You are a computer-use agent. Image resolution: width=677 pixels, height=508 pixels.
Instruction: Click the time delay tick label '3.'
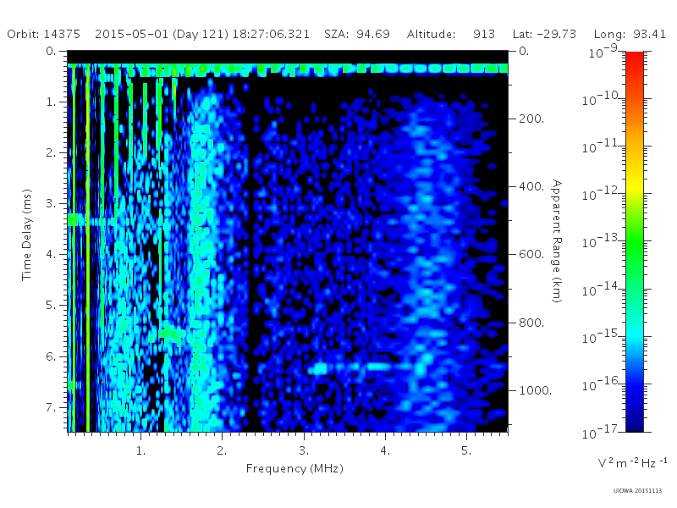point(51,203)
